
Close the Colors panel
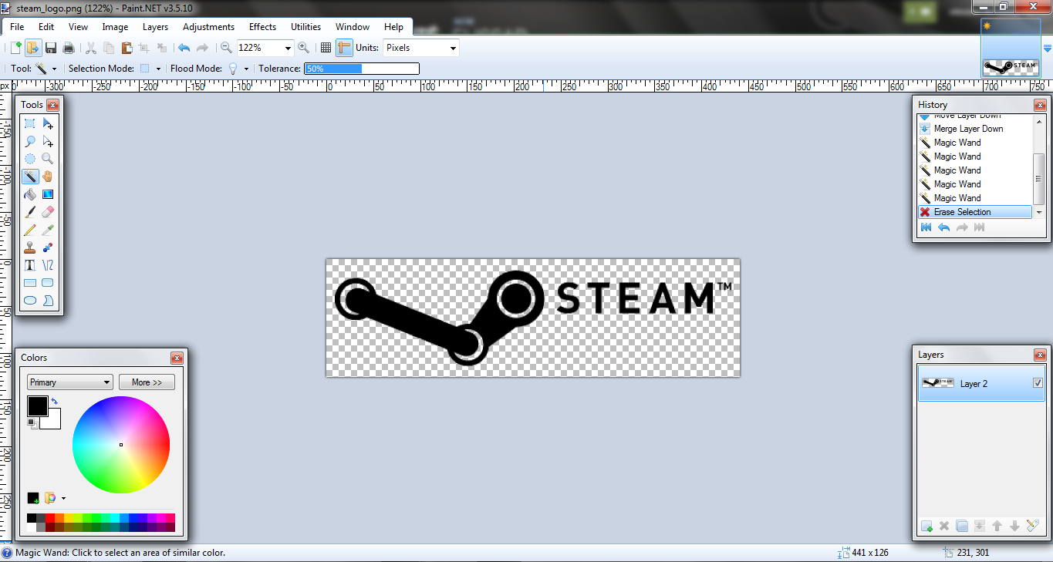pos(177,358)
